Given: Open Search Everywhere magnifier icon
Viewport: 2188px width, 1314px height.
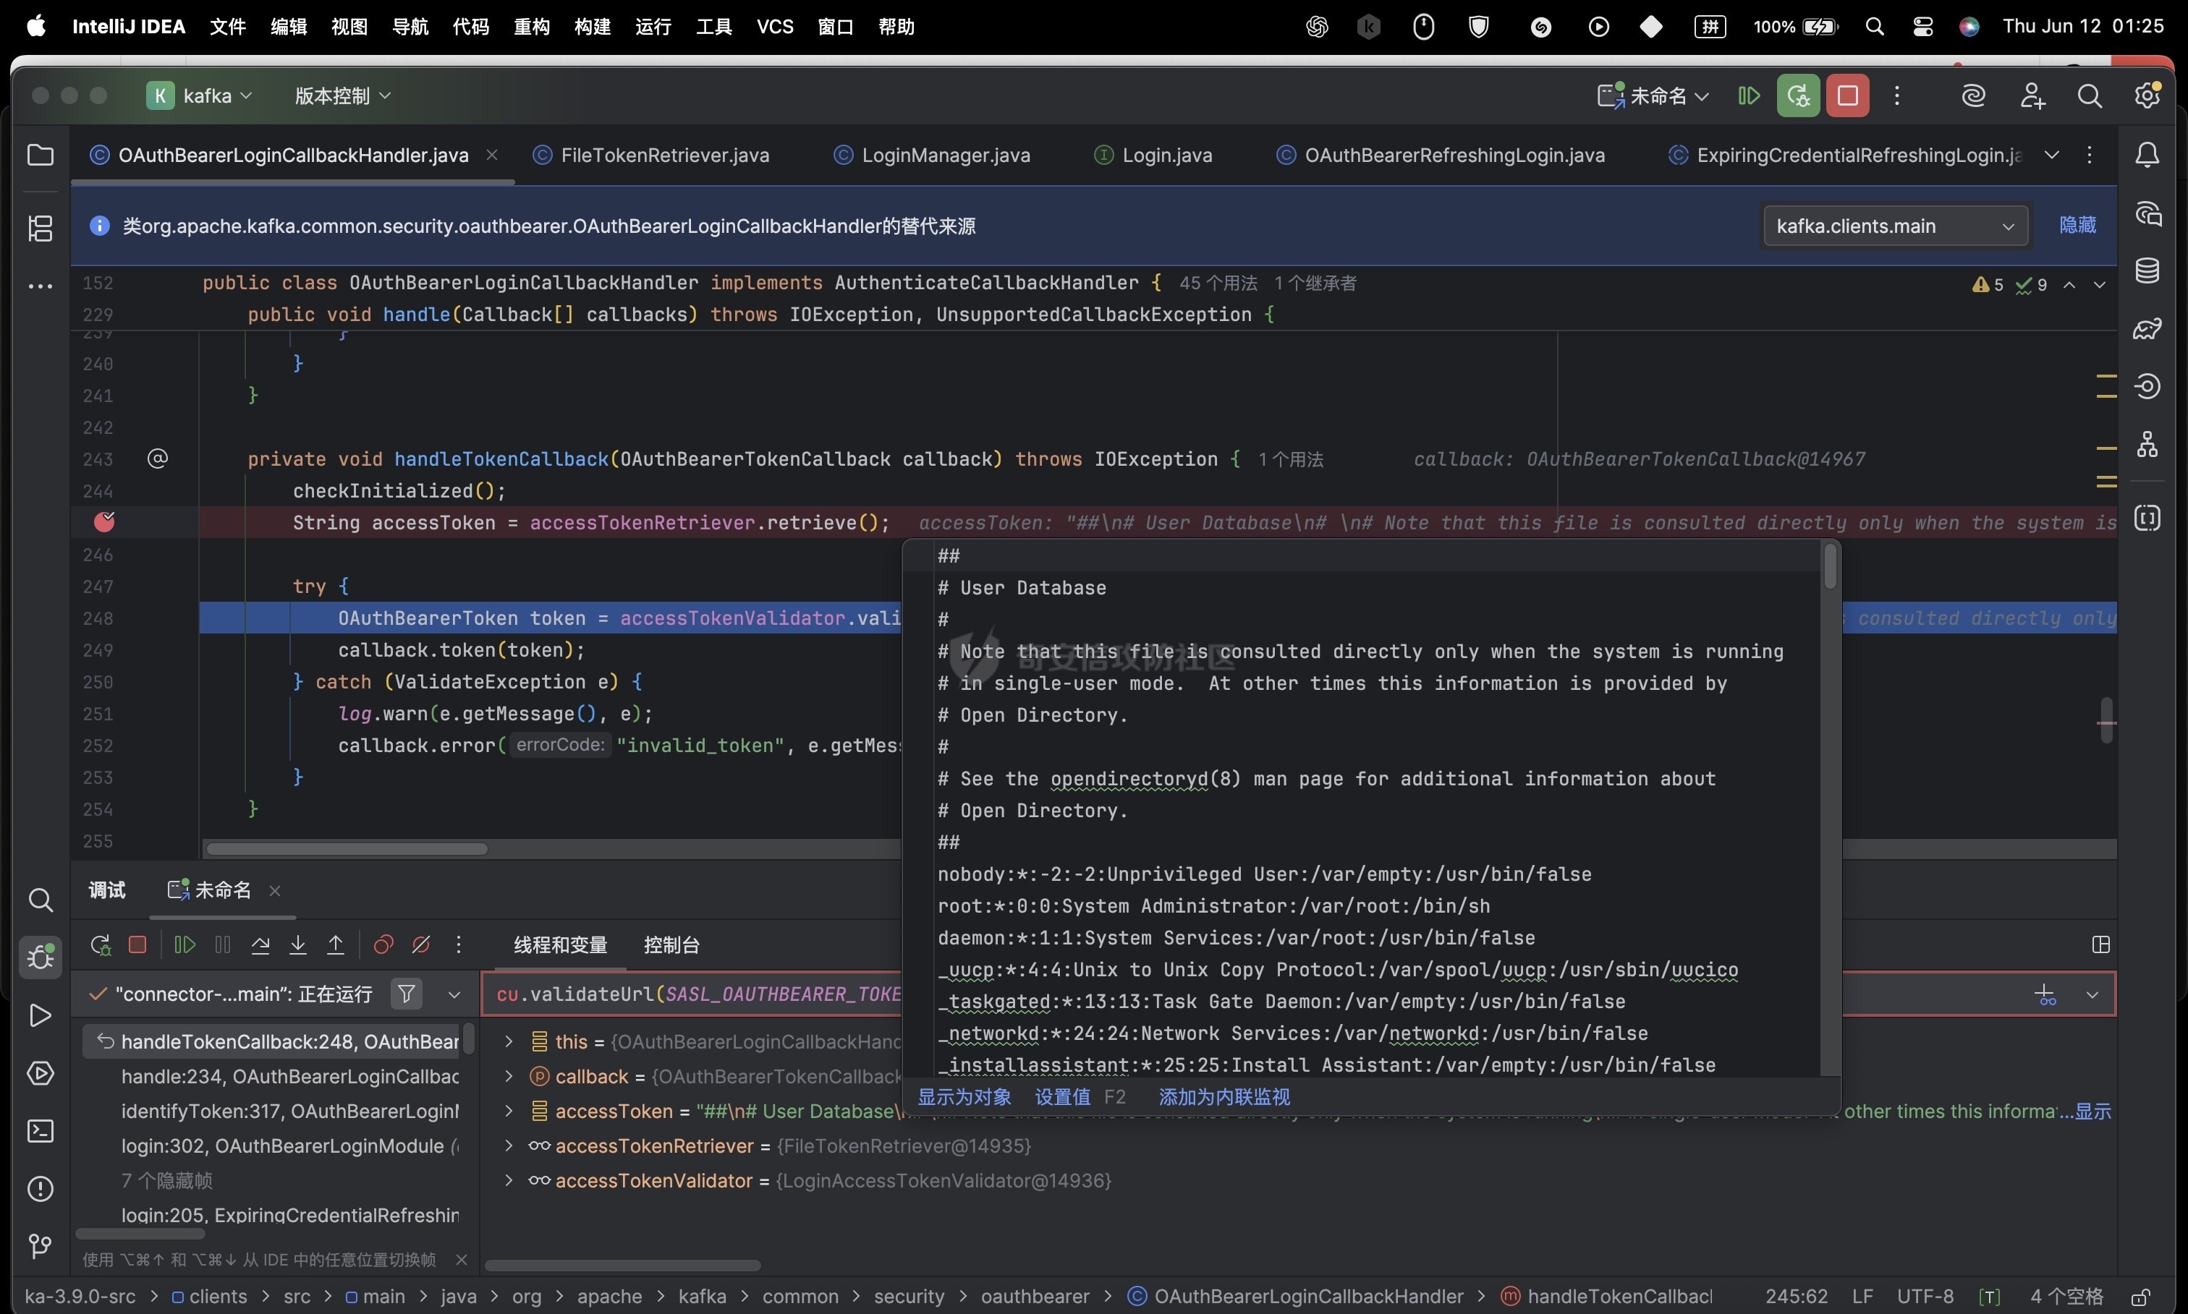Looking at the screenshot, I should [2090, 95].
